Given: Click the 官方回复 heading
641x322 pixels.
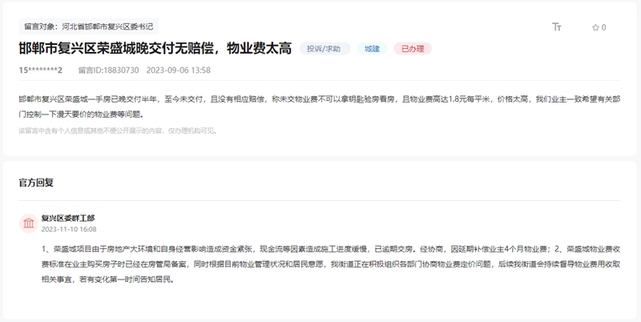Looking at the screenshot, I should point(36,183).
